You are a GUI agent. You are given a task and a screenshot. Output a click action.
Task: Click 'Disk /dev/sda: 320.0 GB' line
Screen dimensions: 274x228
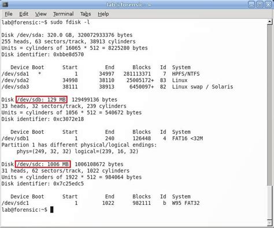pyautogui.click(x=67, y=35)
